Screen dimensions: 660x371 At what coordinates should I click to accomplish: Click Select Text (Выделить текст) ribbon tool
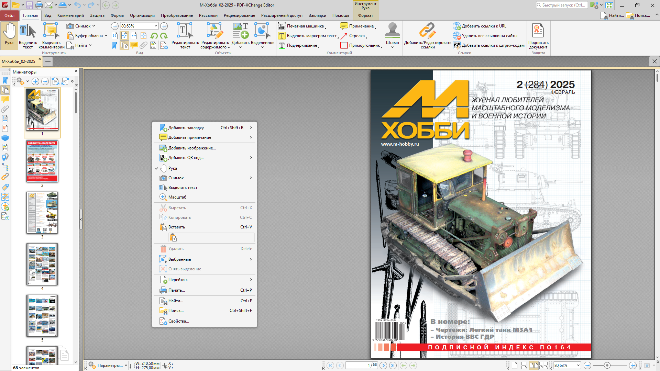(28, 35)
